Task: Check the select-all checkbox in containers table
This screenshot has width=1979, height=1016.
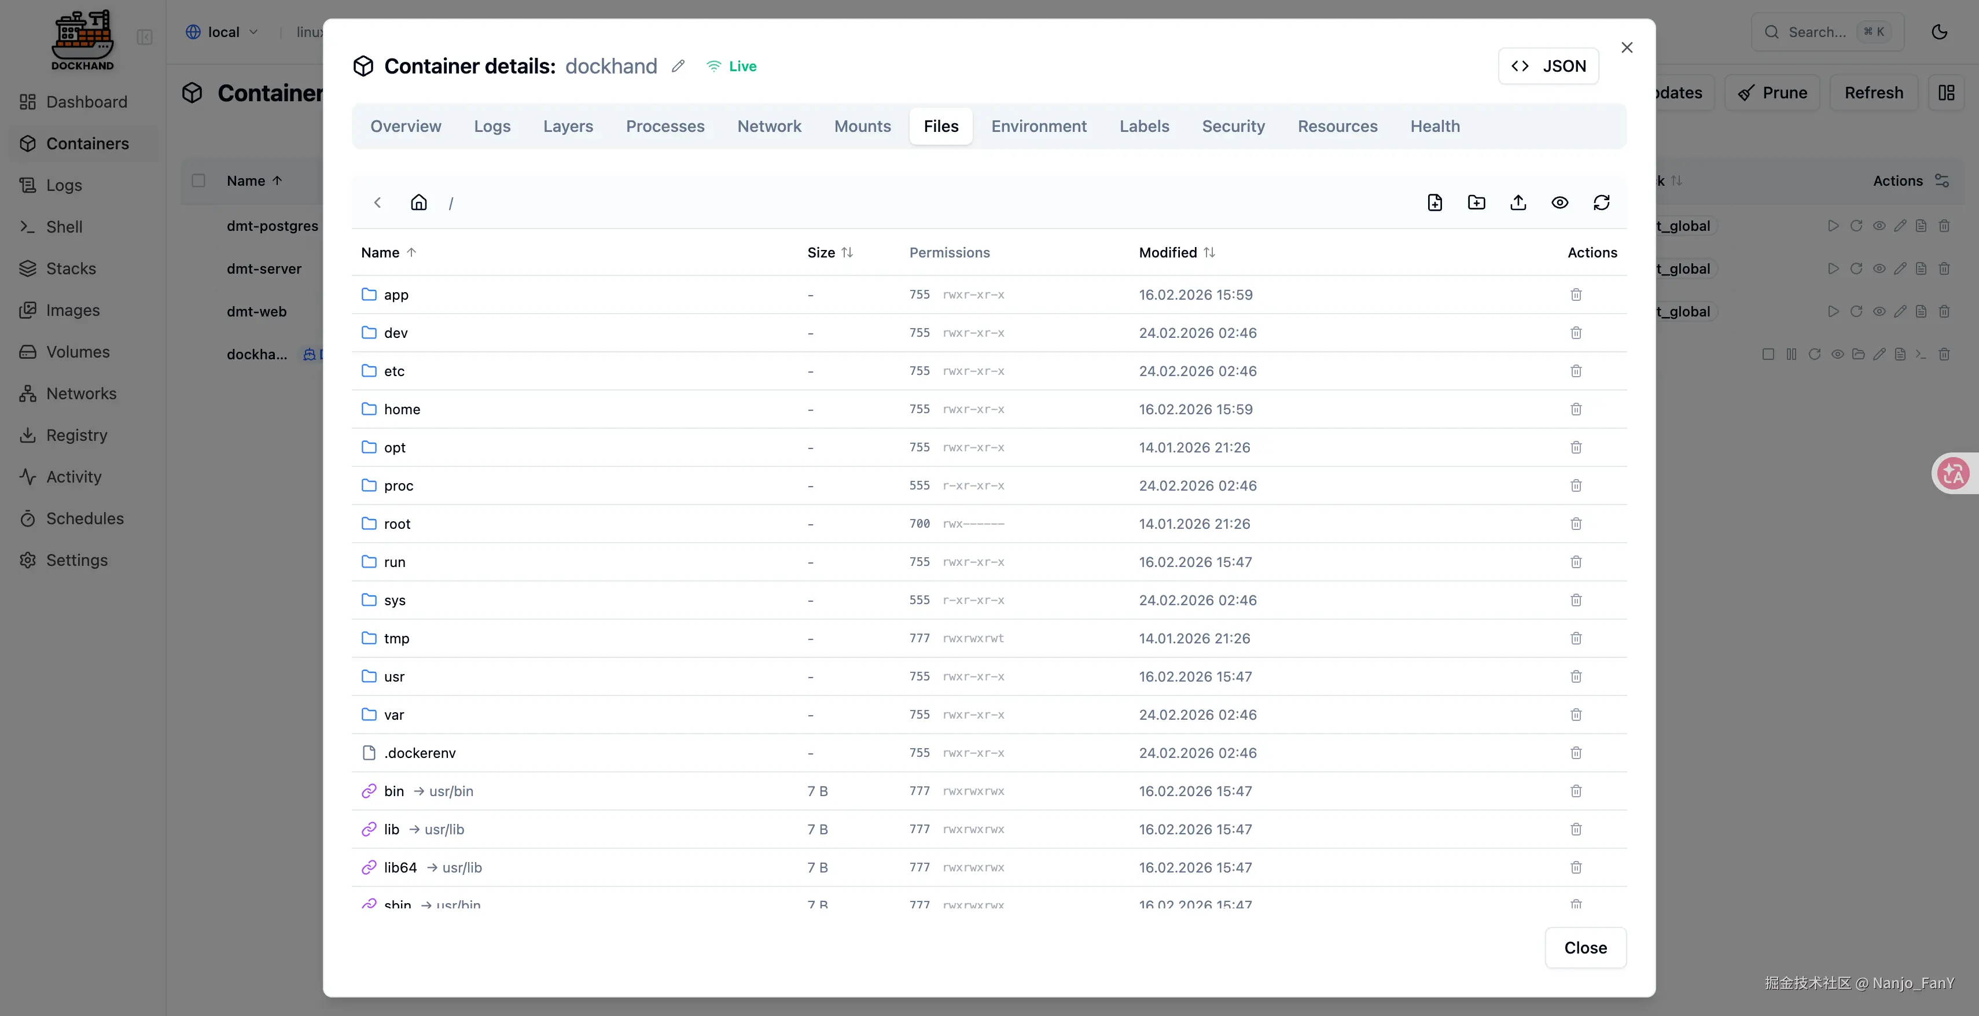Action: pyautogui.click(x=198, y=181)
